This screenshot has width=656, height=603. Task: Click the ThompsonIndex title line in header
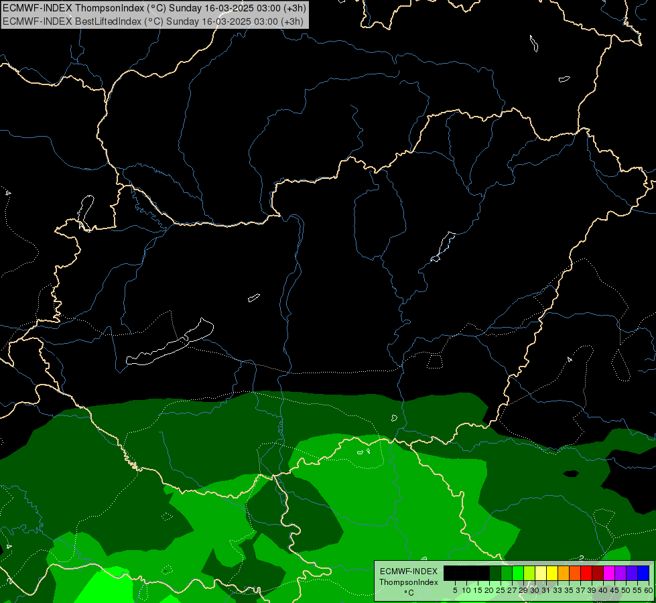click(x=154, y=8)
